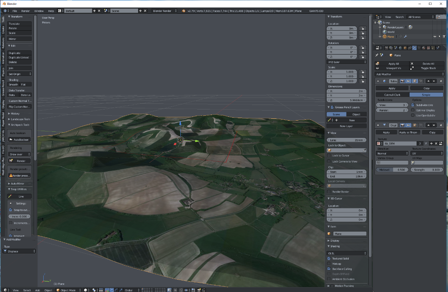The width and height of the screenshot is (448, 292).
Task: Open the Render menu
Action: pos(25,11)
